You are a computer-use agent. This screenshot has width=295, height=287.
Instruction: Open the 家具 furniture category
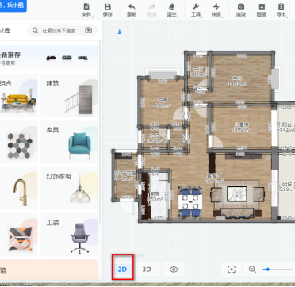tap(69, 142)
